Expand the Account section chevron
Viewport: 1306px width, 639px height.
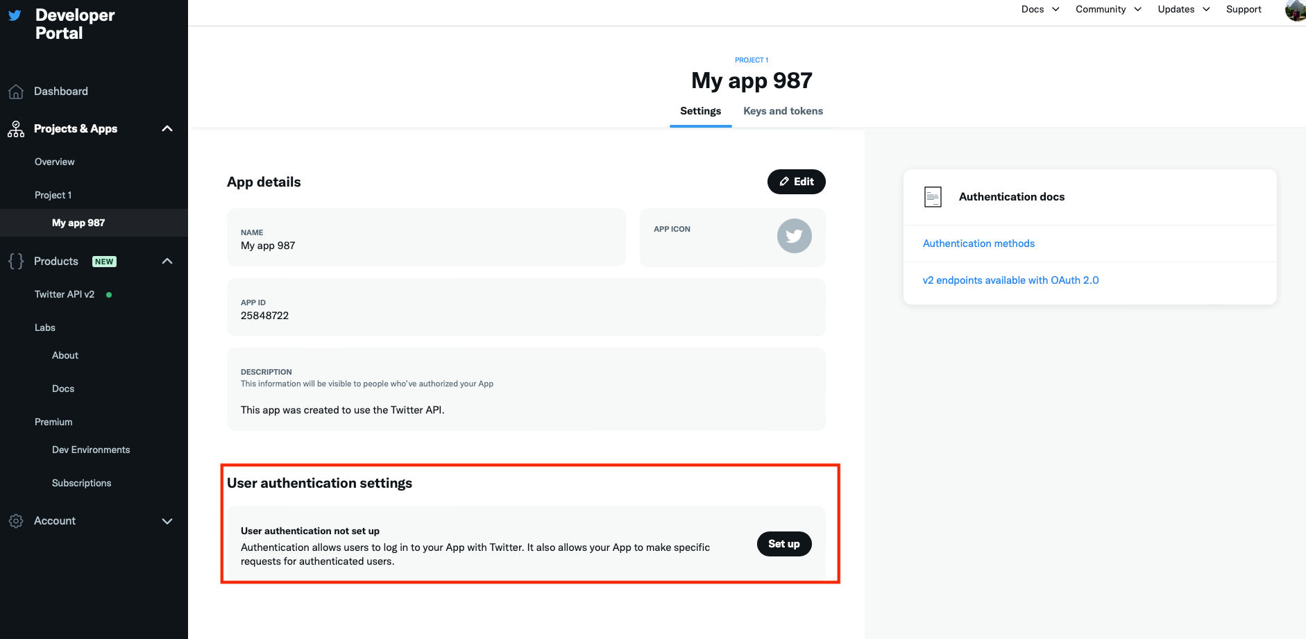coord(167,521)
